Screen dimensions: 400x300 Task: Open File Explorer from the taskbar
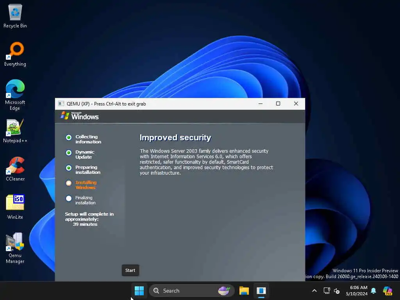pyautogui.click(x=244, y=291)
